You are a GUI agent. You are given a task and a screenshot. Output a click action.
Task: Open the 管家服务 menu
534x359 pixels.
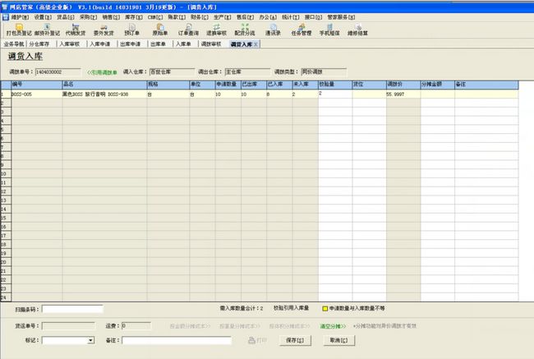341,17
